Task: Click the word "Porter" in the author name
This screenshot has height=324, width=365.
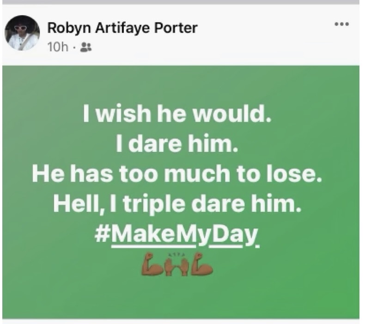Action: point(176,28)
